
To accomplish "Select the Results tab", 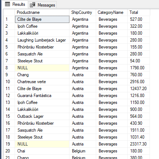I will click(x=15, y=4).
